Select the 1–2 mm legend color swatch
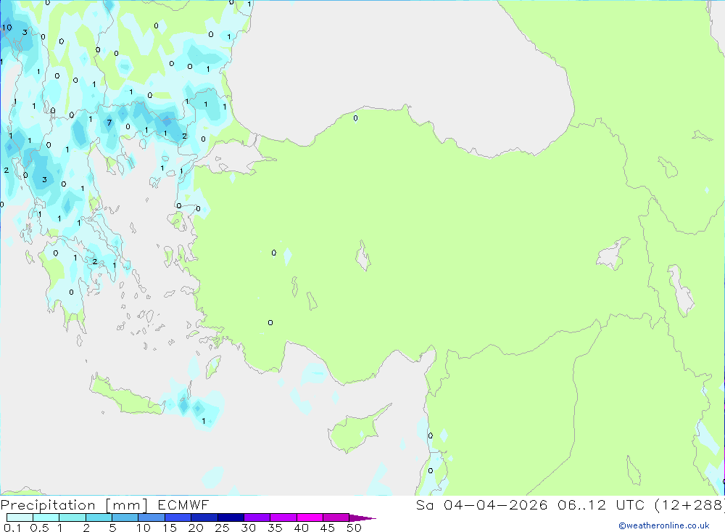Image resolution: width=725 pixels, height=532 pixels. (72, 517)
